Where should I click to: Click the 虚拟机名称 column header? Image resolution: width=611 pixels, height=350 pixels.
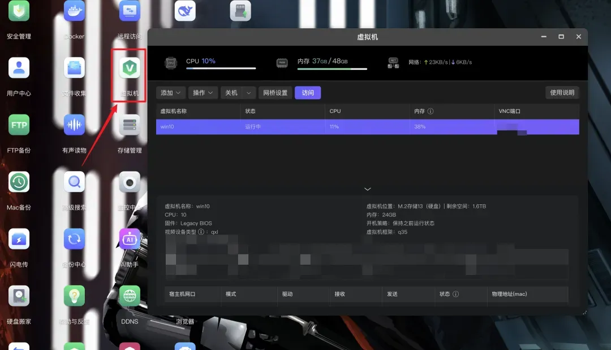point(174,112)
